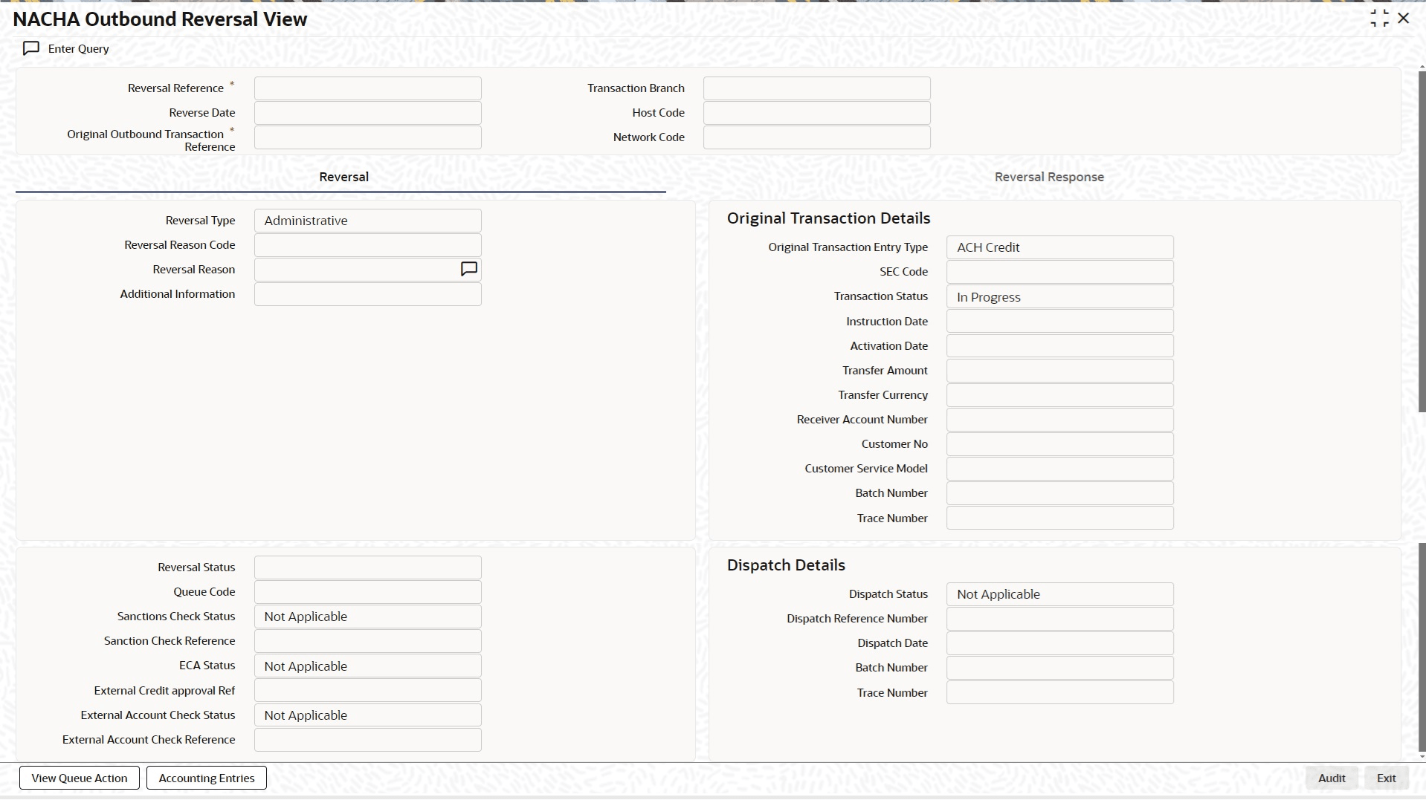Restore the window using the collapse icon

click(1379, 18)
